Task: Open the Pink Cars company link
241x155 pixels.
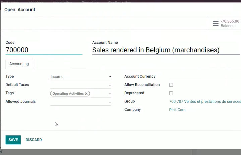Action: (177, 110)
